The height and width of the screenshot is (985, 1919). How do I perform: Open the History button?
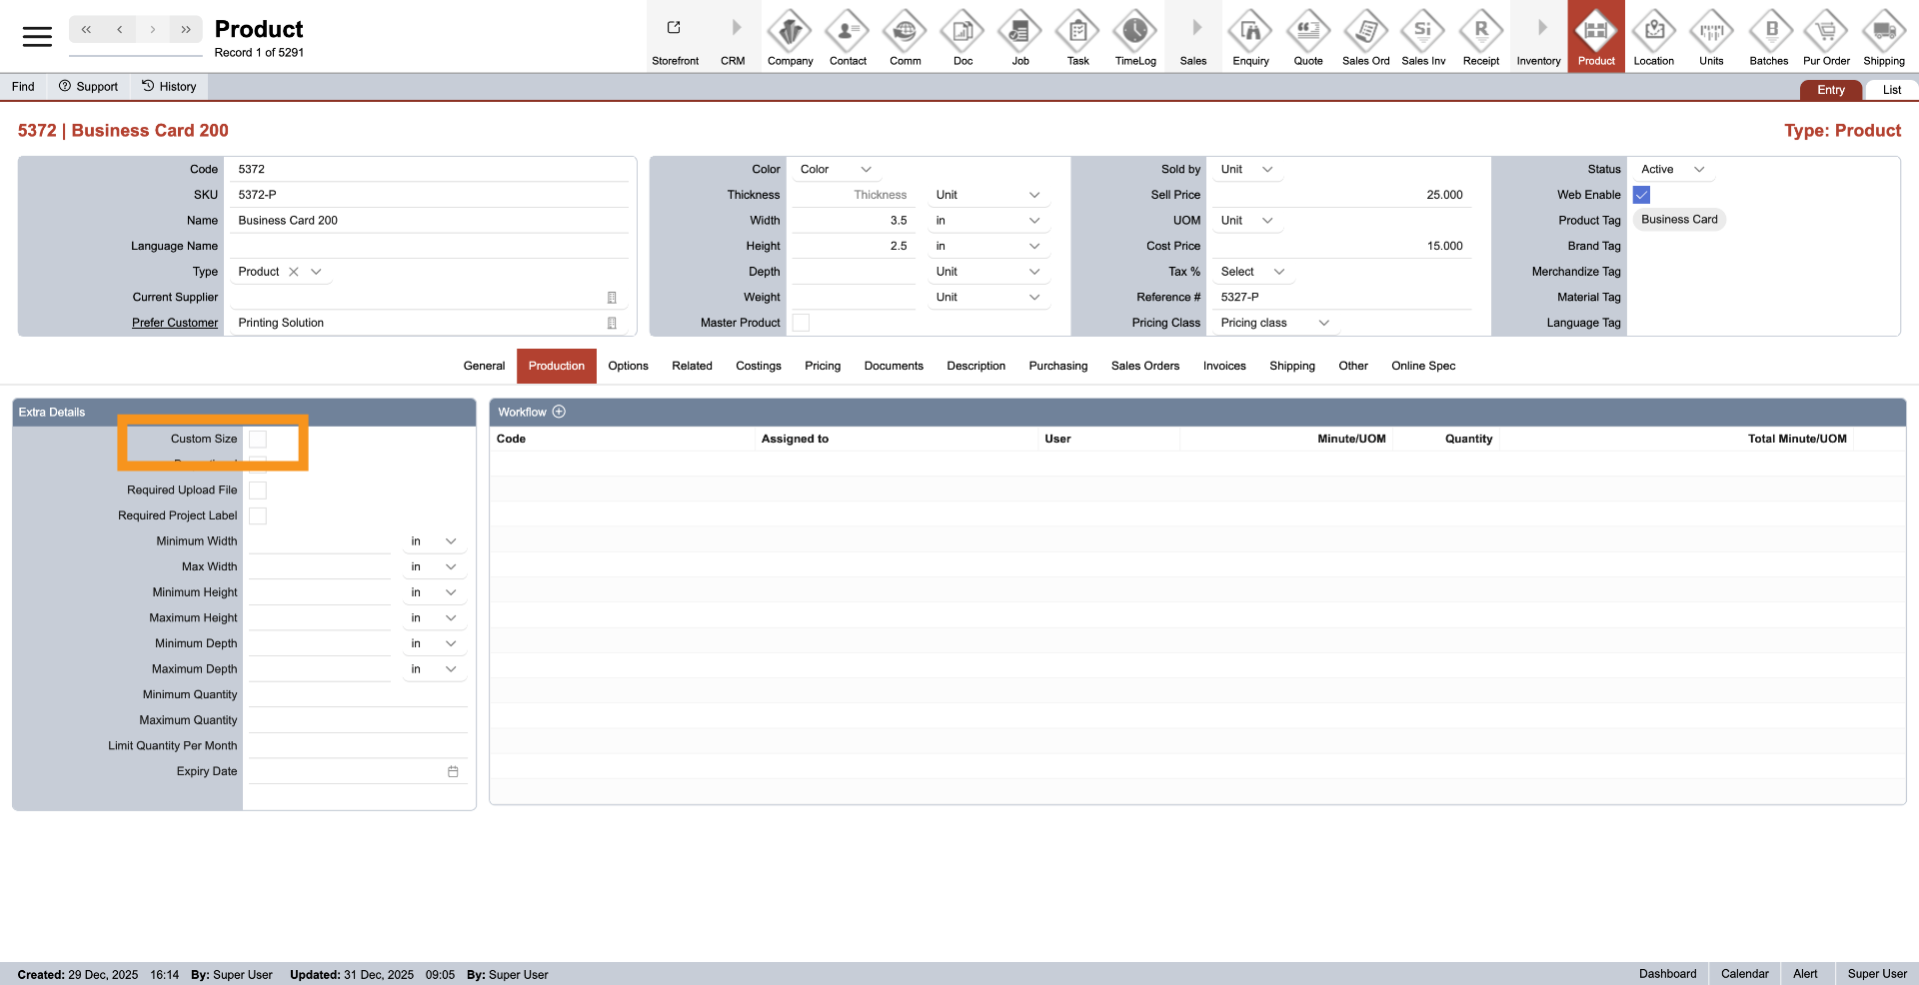[169, 87]
